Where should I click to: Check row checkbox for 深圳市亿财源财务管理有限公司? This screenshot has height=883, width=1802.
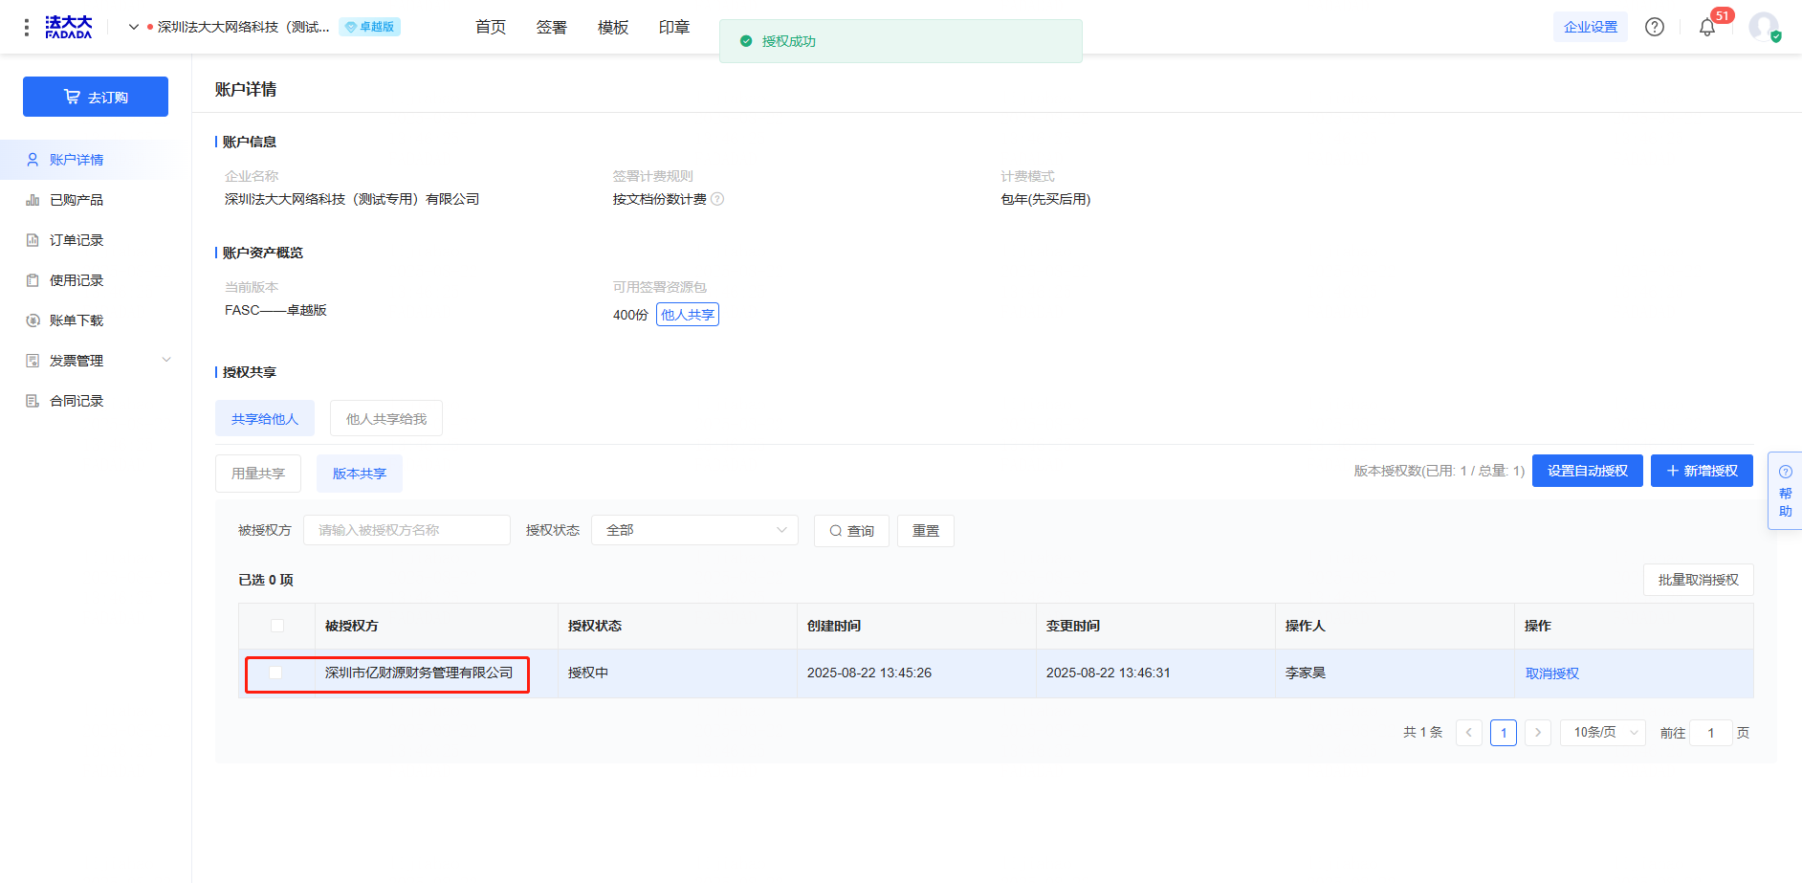[275, 673]
